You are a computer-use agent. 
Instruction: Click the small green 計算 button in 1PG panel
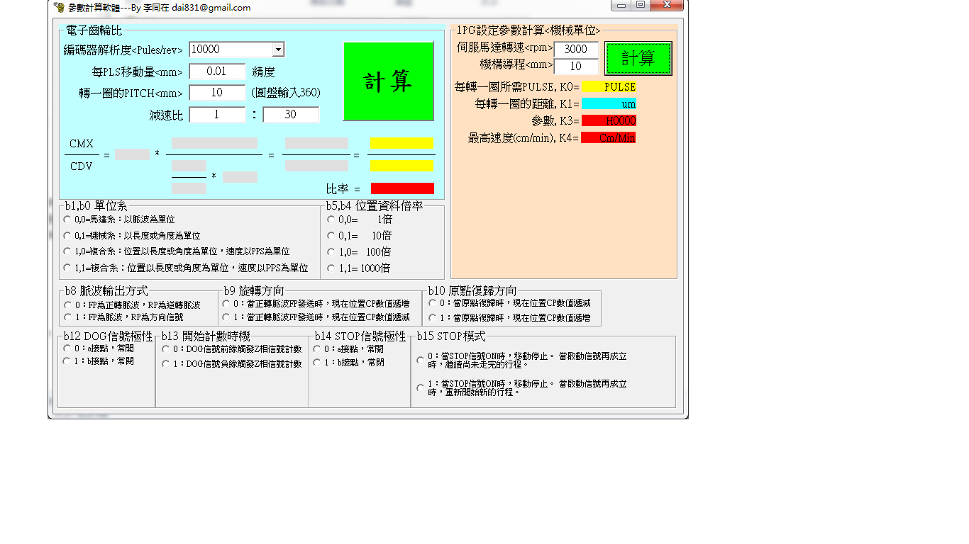(638, 58)
